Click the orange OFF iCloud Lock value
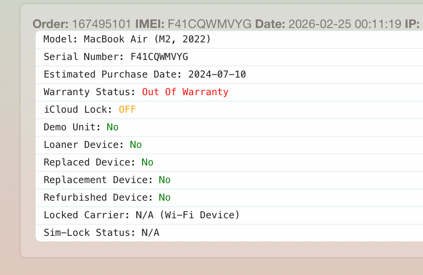Image resolution: width=423 pixels, height=275 pixels. [x=127, y=110]
